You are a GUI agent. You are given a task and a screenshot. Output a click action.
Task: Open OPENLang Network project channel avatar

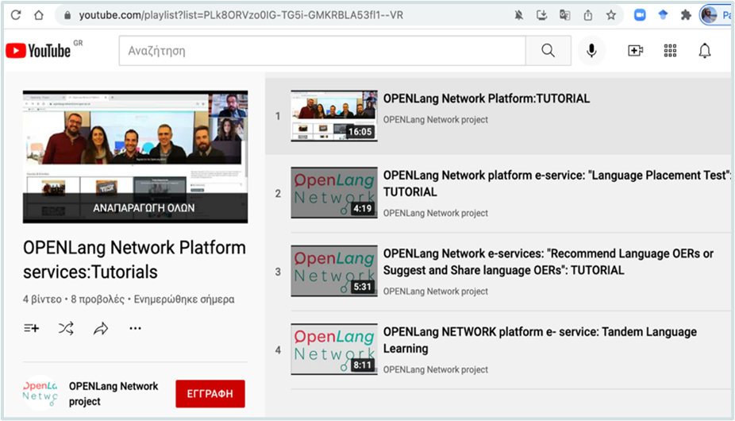40,392
